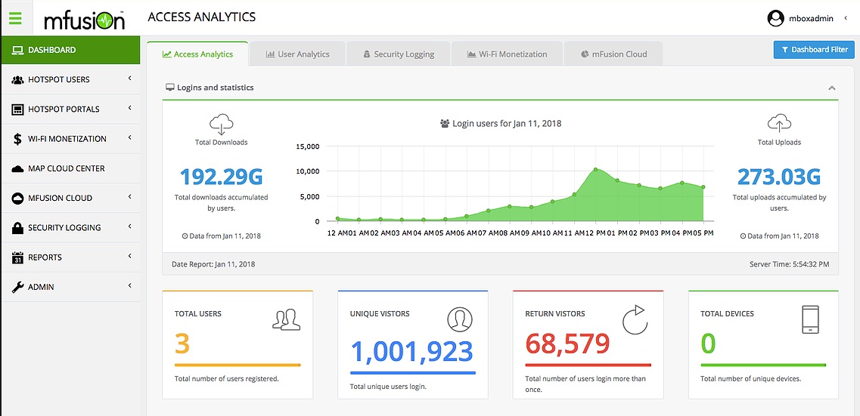The image size is (860, 416).
Task: Click the monitor icon beside Logins and statistics
Action: click(170, 88)
